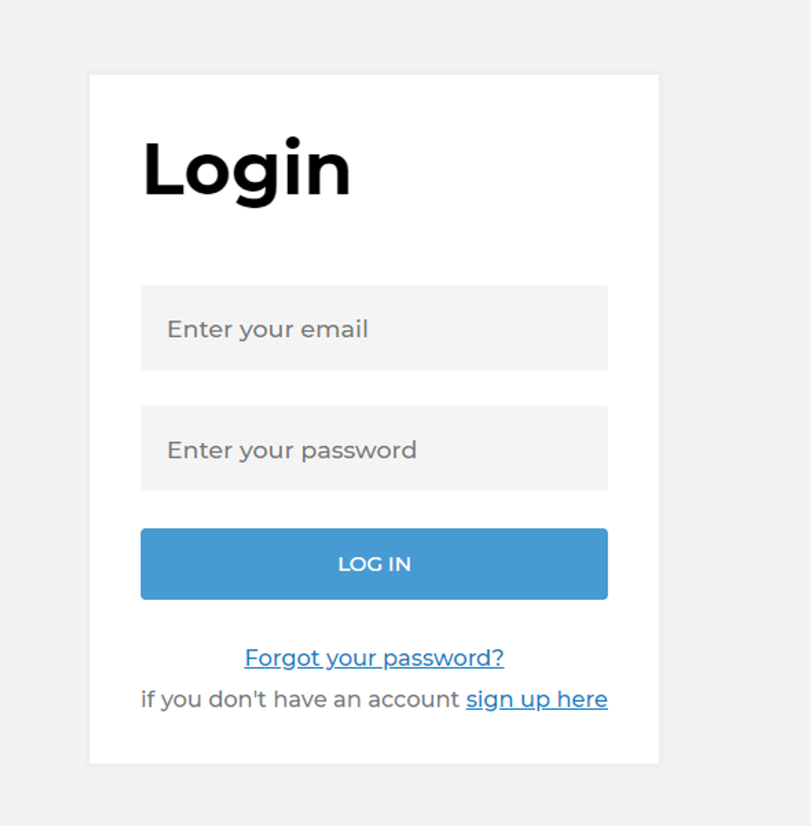
Task: Click the large bold Login title
Action: [x=247, y=170]
